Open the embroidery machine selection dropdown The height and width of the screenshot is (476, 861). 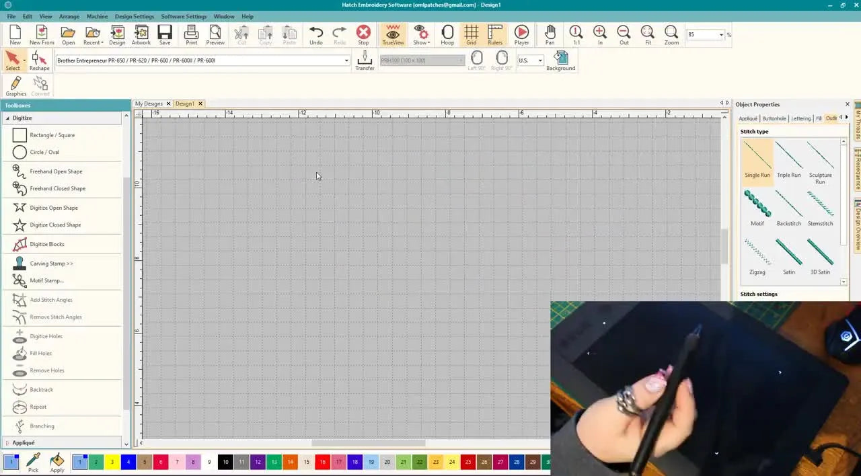[346, 60]
